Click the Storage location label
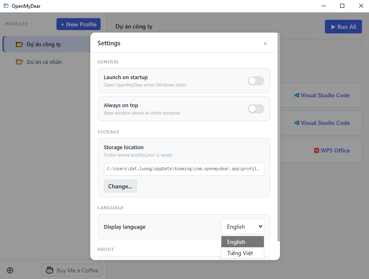Screen dimensions: 369x279 pos(124,147)
